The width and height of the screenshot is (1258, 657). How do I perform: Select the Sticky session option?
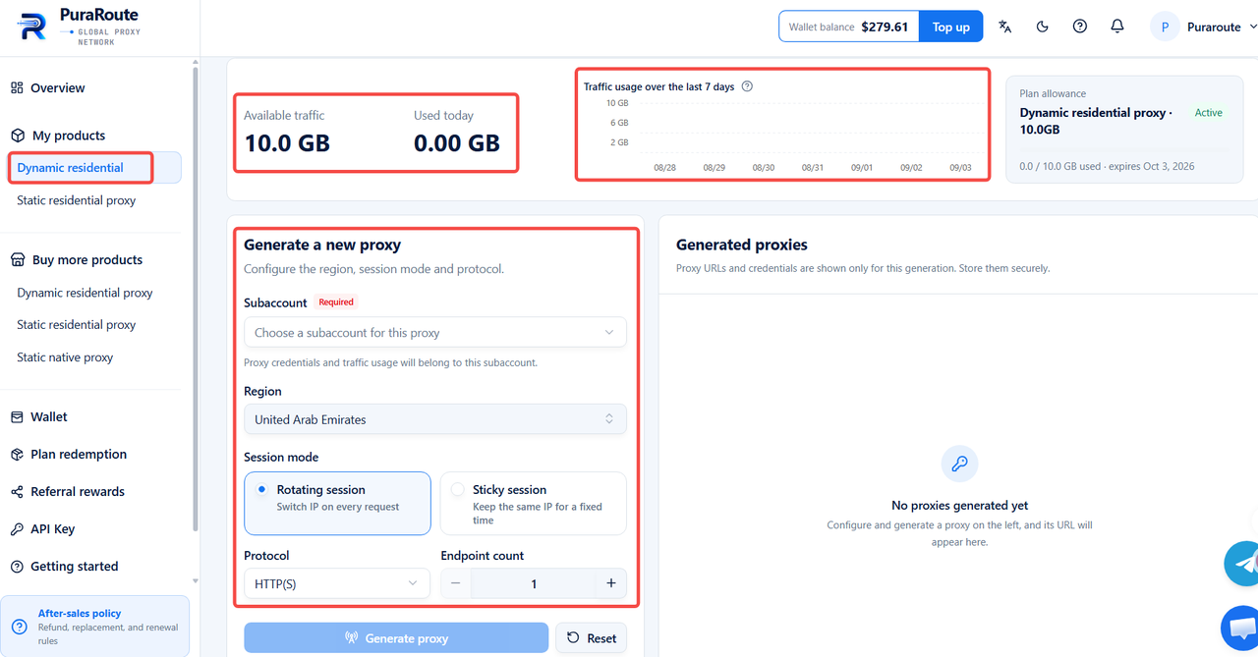[533, 503]
